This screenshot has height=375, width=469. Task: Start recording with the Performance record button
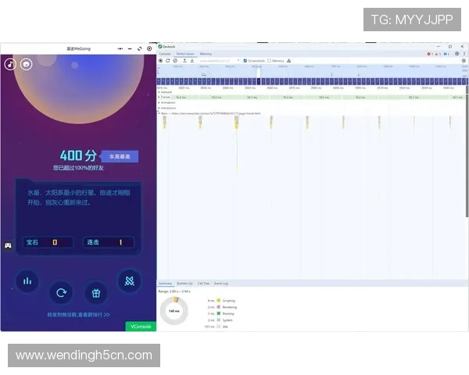[x=161, y=60]
